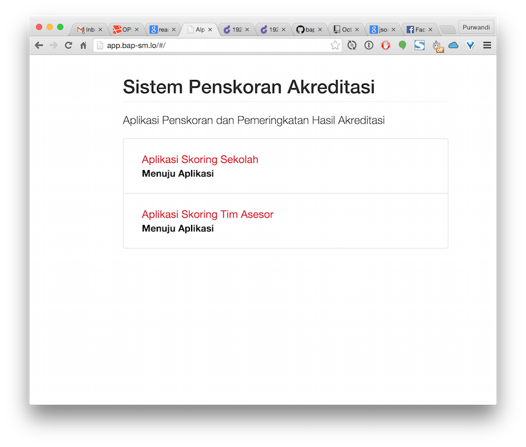
Task: Open the Aplikasi Skoring Tim Asesor link
Action: 207,214
